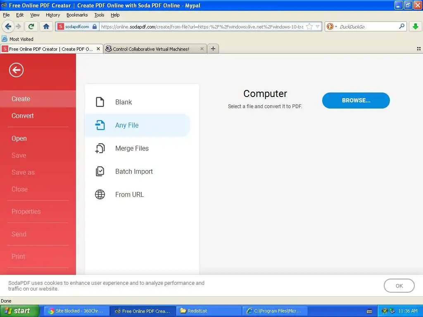The height and width of the screenshot is (317, 423).
Task: Click the circled back arrow in red sidebar
Action: click(16, 70)
